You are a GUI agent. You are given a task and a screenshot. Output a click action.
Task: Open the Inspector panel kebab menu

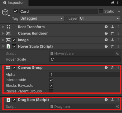pyautogui.click(x=118, y=3)
